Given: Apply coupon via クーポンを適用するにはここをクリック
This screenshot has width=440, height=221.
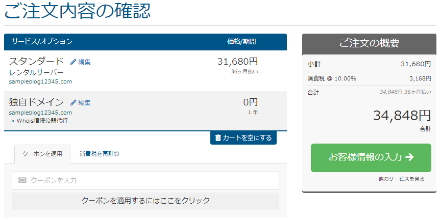Looking at the screenshot, I should tap(145, 201).
